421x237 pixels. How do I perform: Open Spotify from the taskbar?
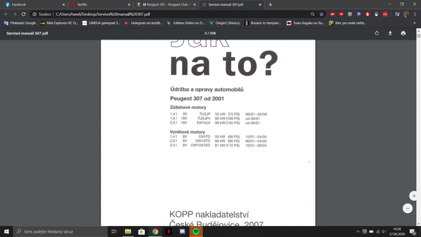[x=196, y=232]
